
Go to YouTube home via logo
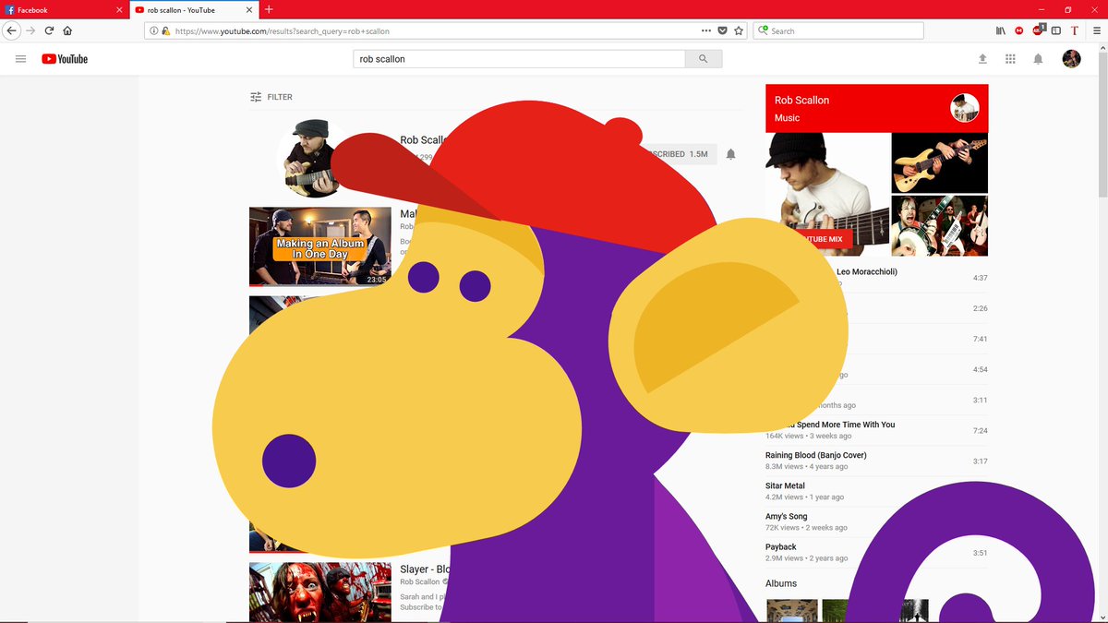click(65, 59)
